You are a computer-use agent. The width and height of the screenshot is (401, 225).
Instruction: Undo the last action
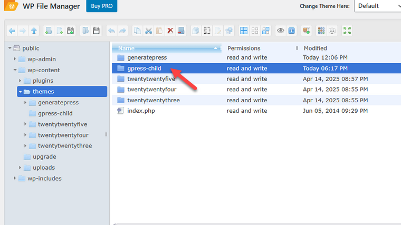(111, 31)
